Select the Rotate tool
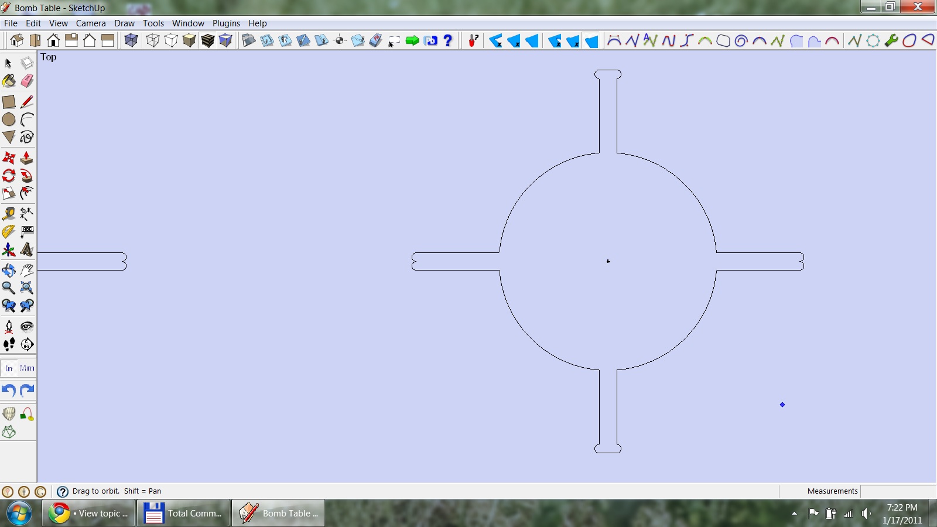This screenshot has height=527, width=937. pyautogui.click(x=9, y=176)
